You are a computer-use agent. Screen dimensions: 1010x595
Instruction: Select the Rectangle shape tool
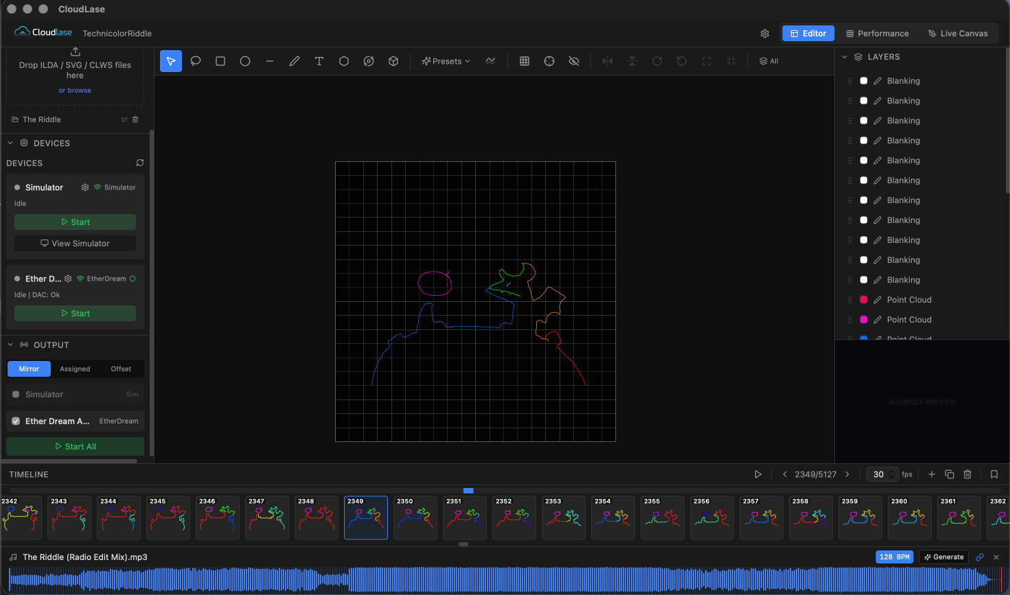pyautogui.click(x=220, y=61)
